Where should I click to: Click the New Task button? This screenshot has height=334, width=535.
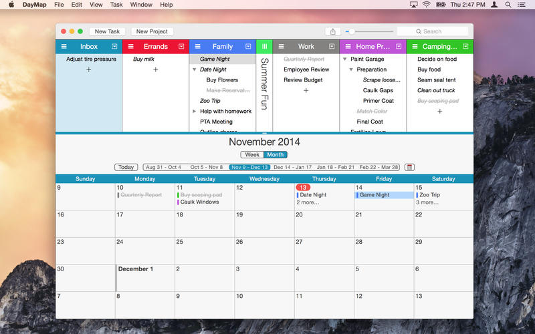pos(107,31)
